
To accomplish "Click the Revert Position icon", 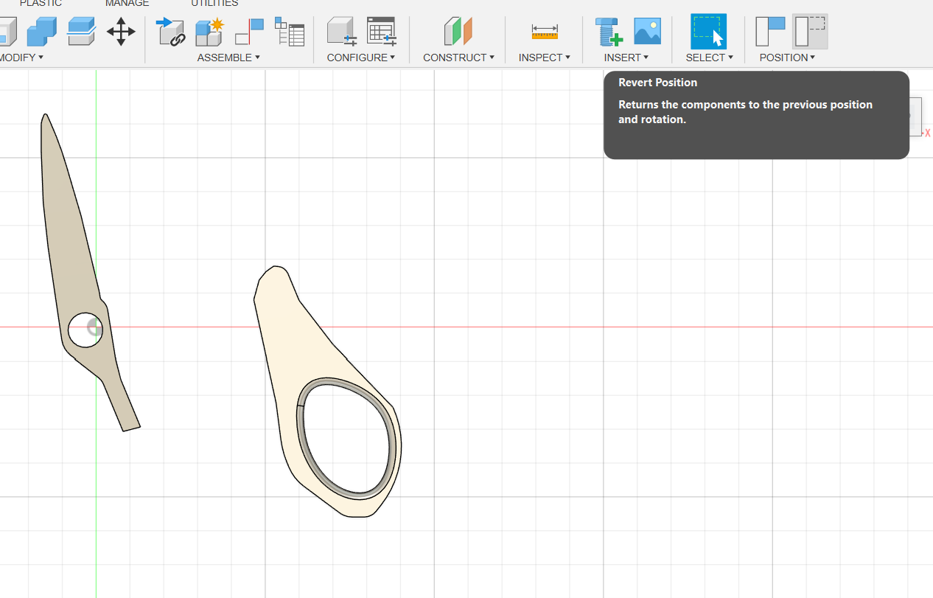I will point(810,32).
